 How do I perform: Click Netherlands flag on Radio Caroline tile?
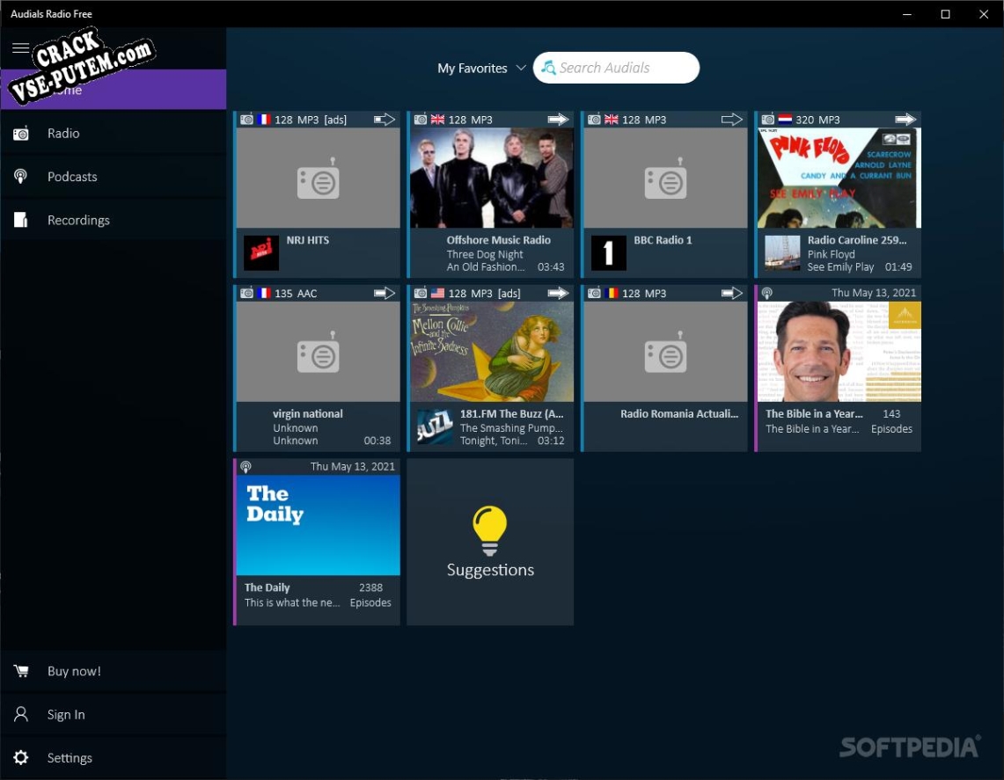[785, 120]
